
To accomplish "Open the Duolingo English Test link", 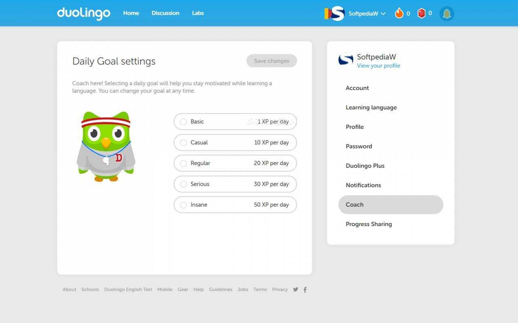I will [x=128, y=289].
